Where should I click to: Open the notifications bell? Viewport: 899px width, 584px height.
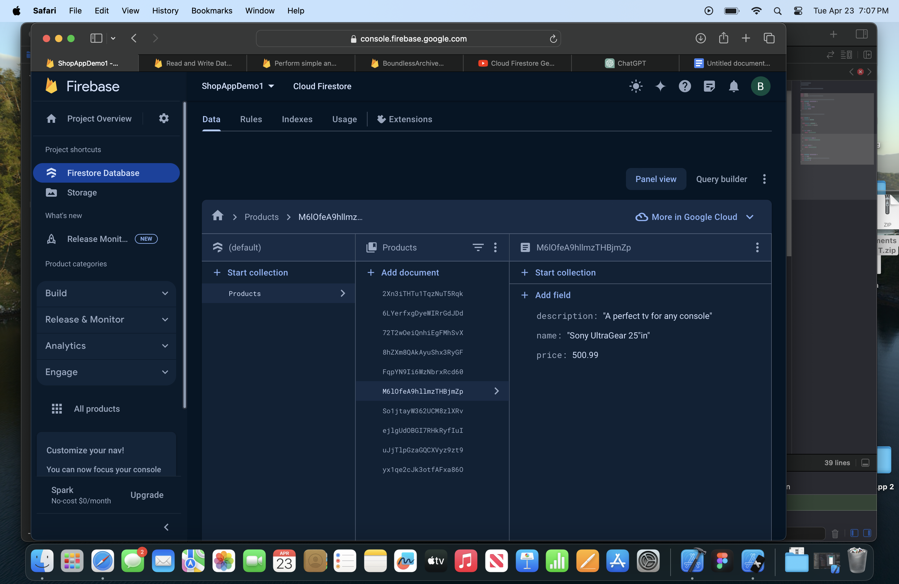[734, 86]
